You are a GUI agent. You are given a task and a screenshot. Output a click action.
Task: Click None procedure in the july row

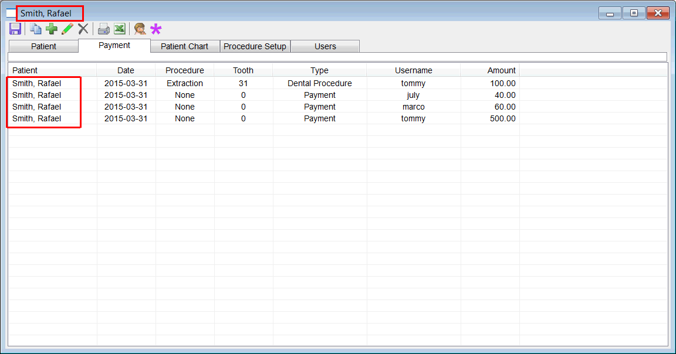click(x=184, y=95)
